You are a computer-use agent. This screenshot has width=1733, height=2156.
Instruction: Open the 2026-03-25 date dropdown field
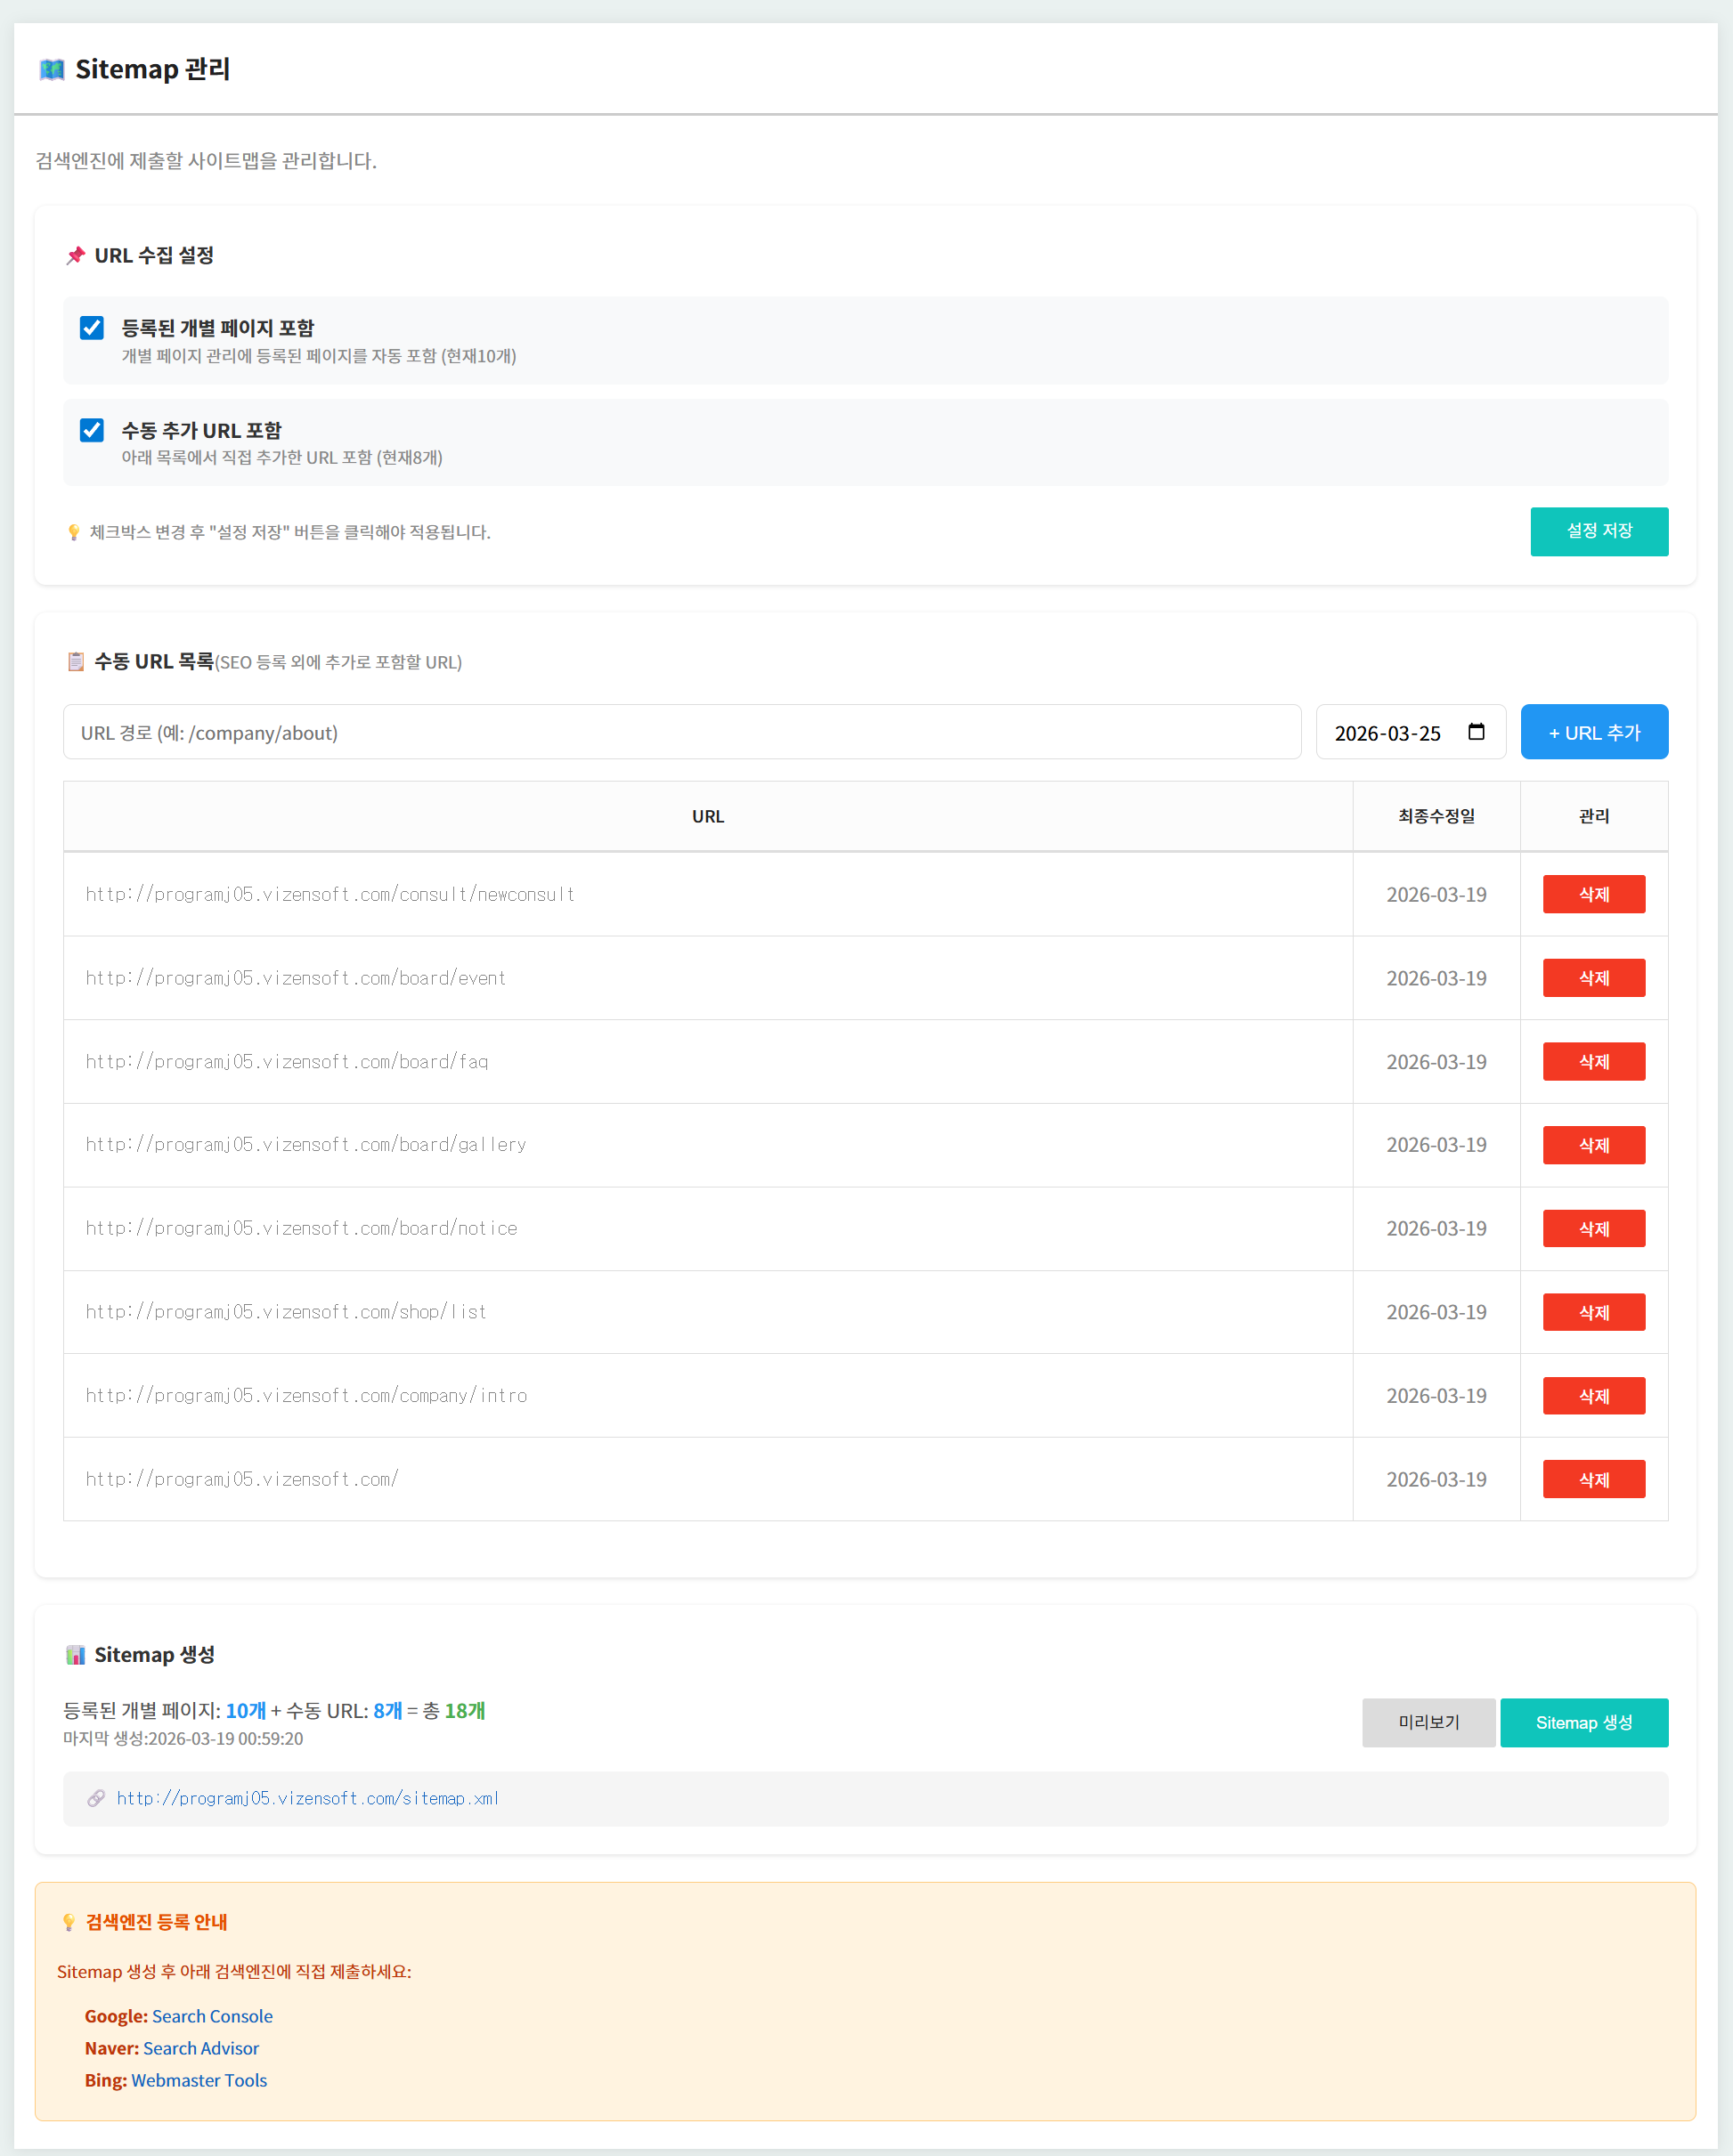coord(1391,732)
